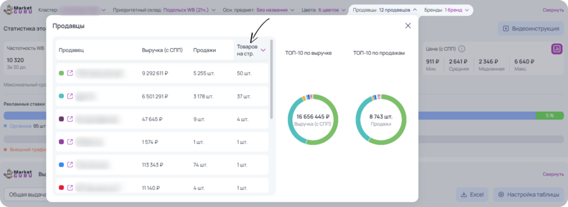Open external link for seller with 1 574 ₽ revenue
Viewport: 568px width, 207px height.
tap(70, 142)
